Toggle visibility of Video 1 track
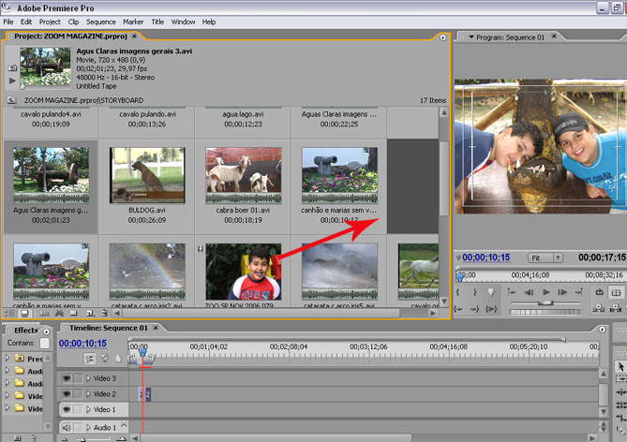The width and height of the screenshot is (627, 442). pos(66,410)
